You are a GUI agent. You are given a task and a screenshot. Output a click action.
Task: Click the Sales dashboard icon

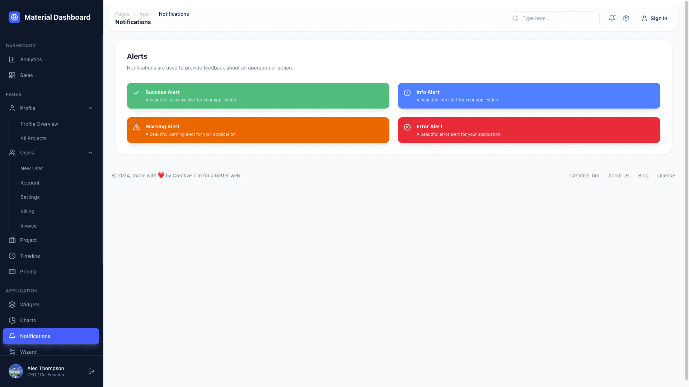tap(12, 75)
